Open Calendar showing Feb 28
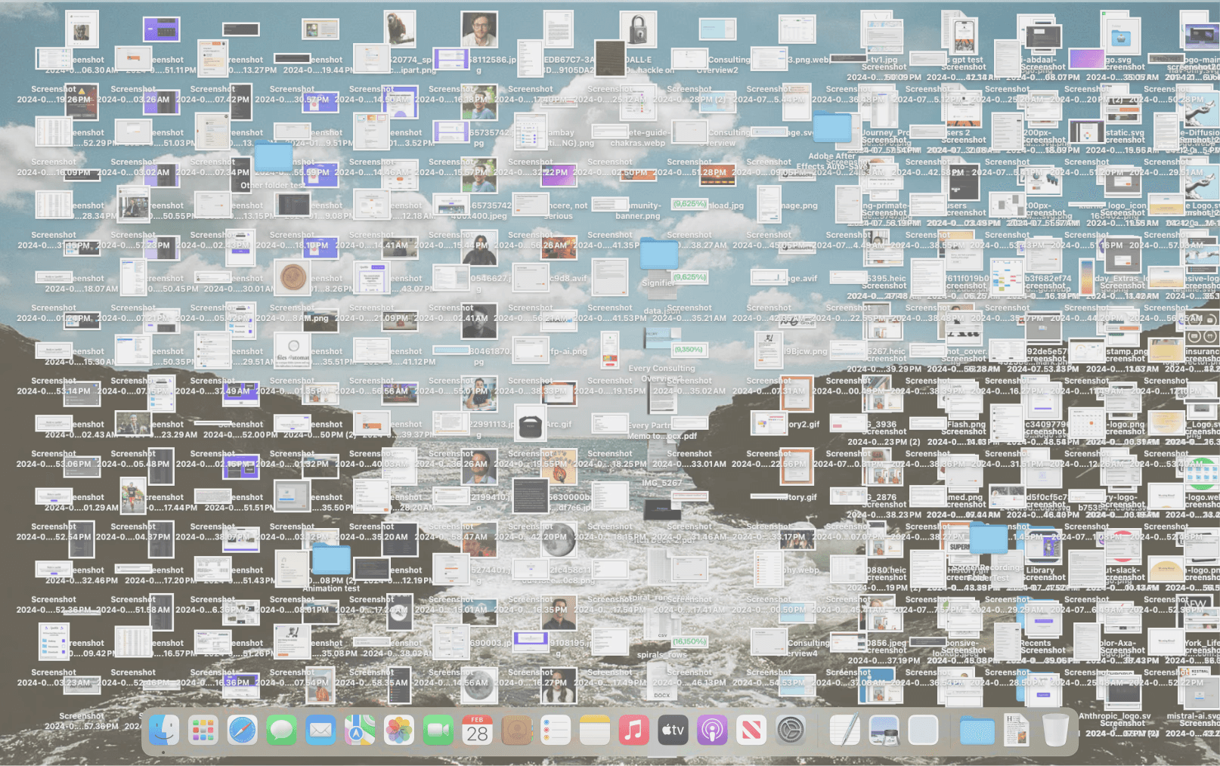Image resolution: width=1220 pixels, height=766 pixels. point(477,730)
